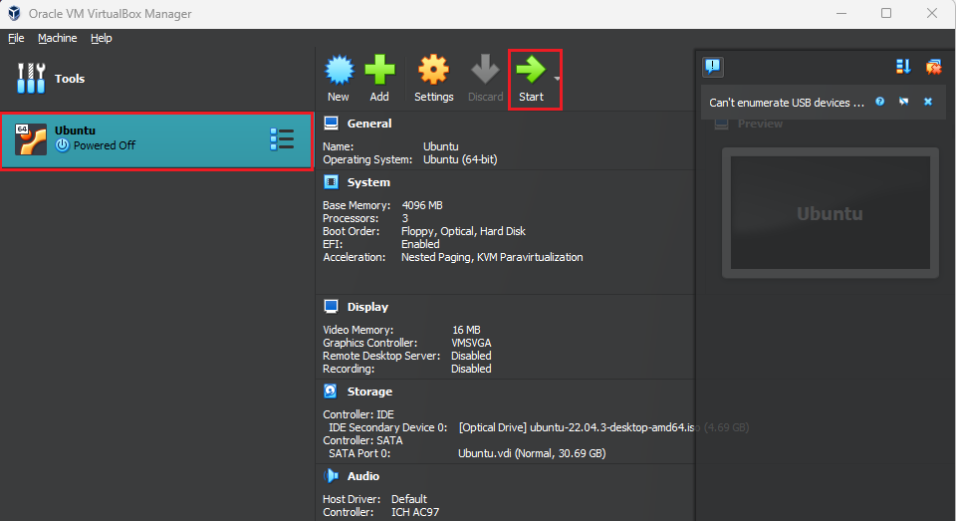Click the VirtualBox app icon in title bar
Screen dimensions: 956x521
14,13
